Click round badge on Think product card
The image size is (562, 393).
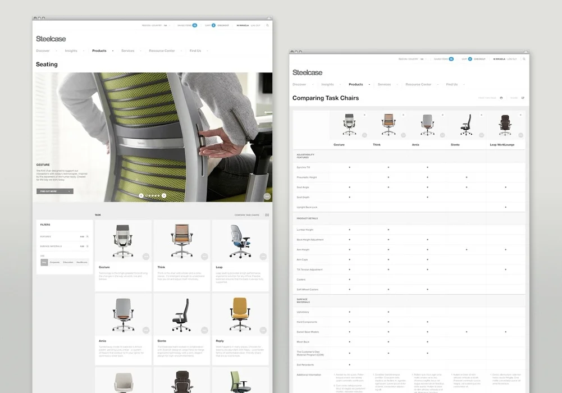click(x=204, y=257)
